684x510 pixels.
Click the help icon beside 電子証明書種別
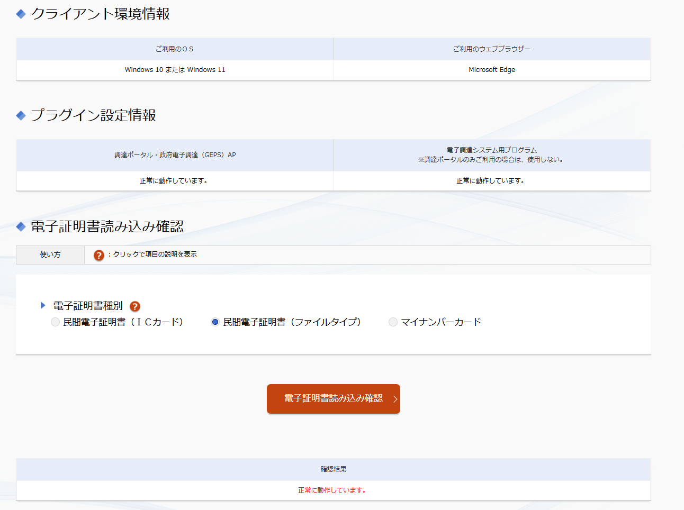coord(135,306)
